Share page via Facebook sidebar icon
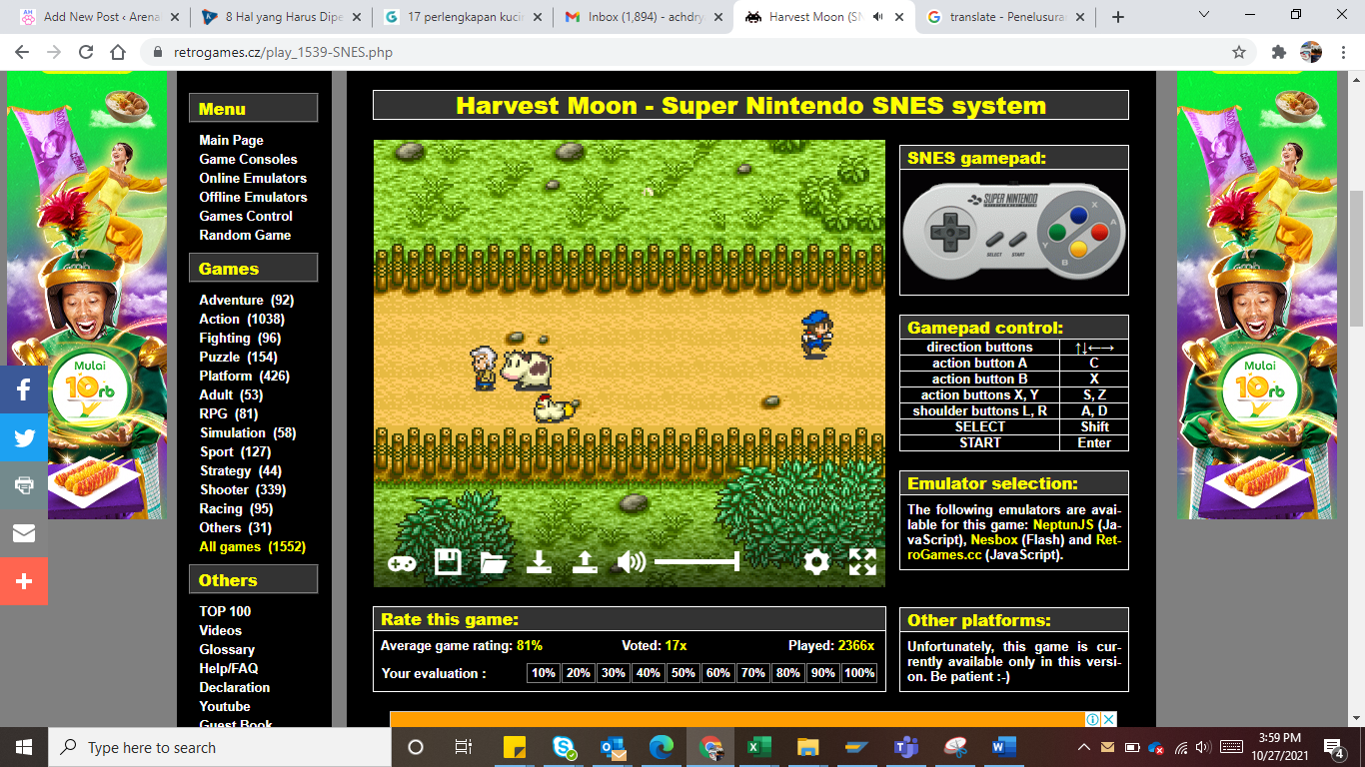This screenshot has height=767, width=1365. (24, 389)
